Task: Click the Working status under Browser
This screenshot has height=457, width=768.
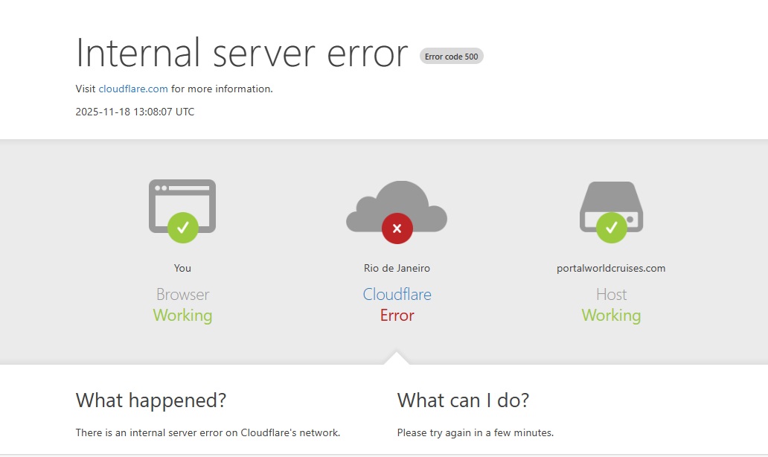Action: [182, 316]
